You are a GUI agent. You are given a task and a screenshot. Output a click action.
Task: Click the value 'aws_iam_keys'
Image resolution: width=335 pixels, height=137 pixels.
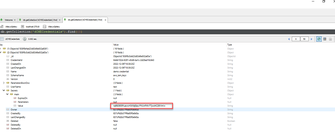[x=120, y=75]
